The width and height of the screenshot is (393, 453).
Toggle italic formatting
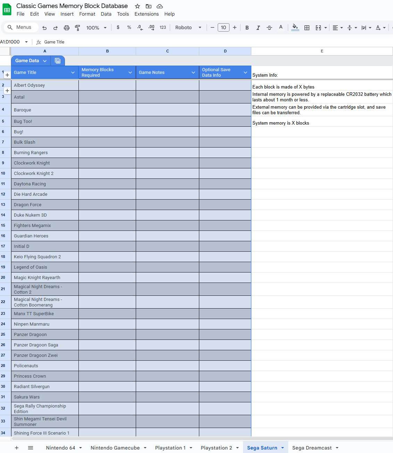pos(258,28)
